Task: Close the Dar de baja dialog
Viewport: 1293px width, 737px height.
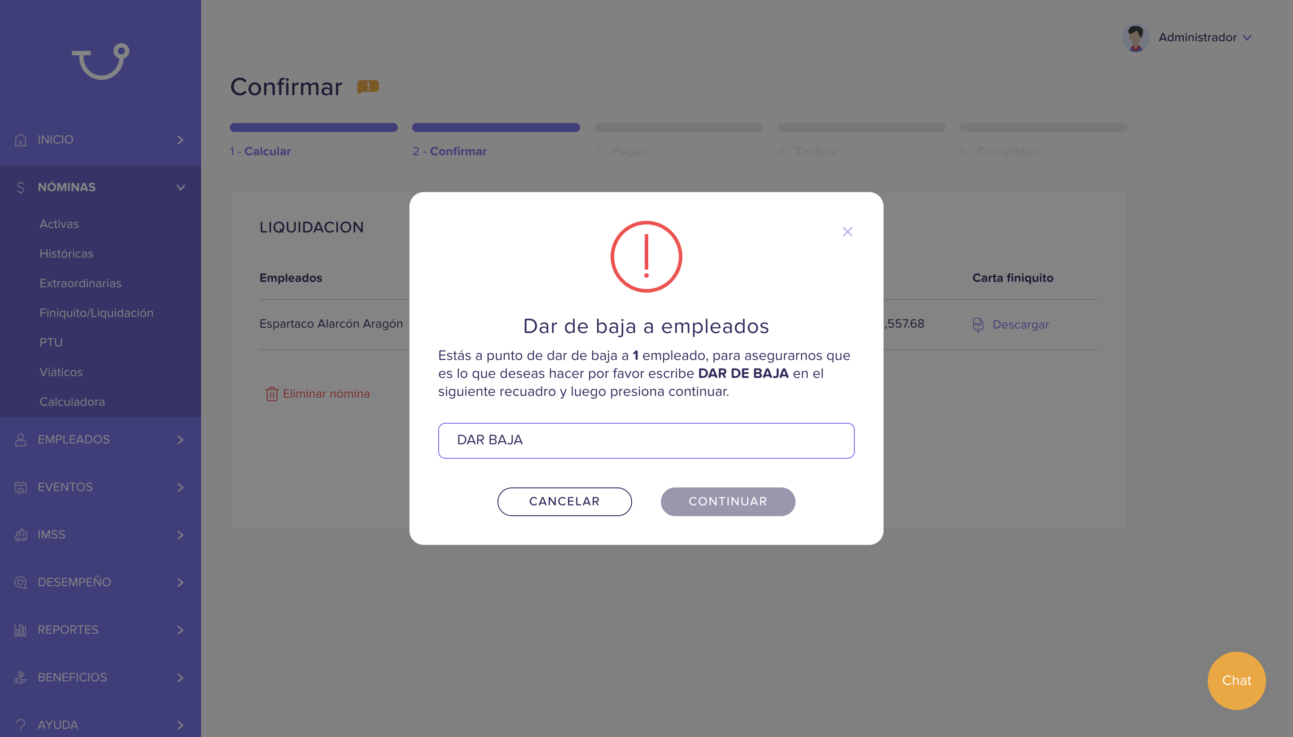Action: 848,232
